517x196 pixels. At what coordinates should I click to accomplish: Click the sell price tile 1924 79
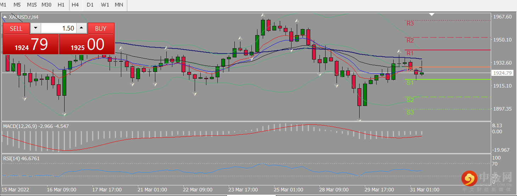click(30, 44)
